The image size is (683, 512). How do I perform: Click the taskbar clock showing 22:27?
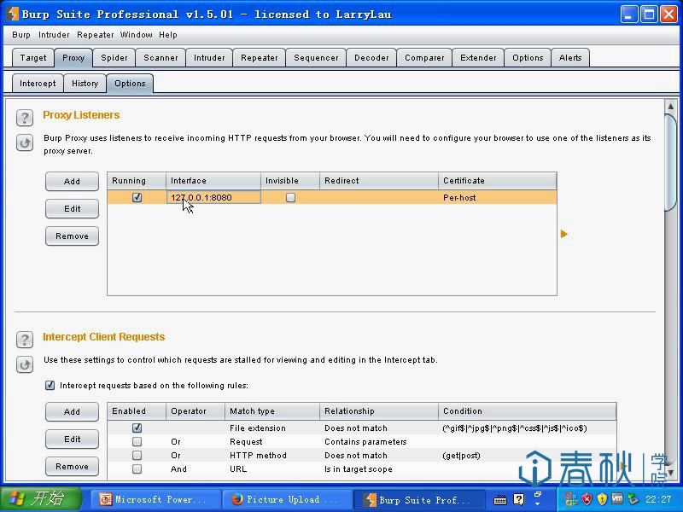coord(658,499)
